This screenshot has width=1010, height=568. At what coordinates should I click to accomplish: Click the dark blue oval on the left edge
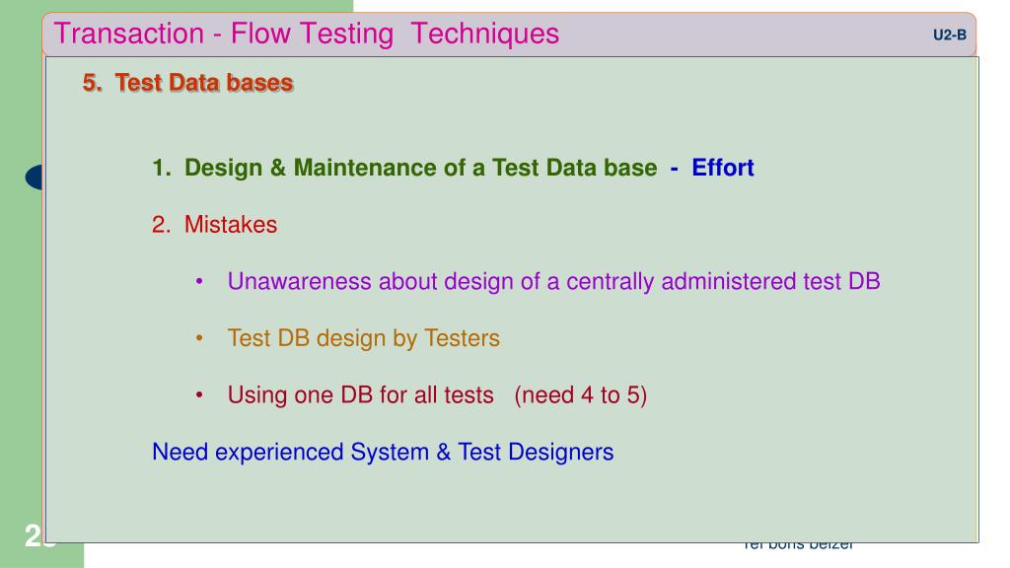(35, 177)
